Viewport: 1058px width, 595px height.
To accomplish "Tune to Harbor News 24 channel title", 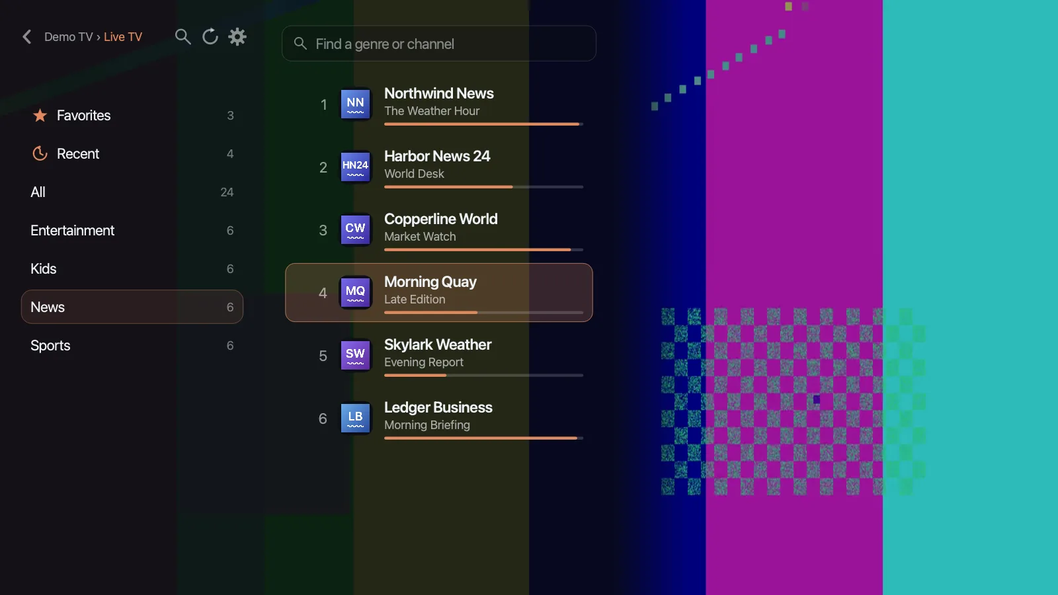I will (x=437, y=156).
